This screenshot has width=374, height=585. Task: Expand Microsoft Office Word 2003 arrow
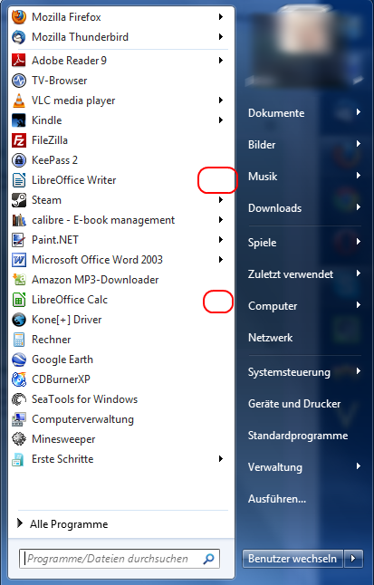pos(221,260)
